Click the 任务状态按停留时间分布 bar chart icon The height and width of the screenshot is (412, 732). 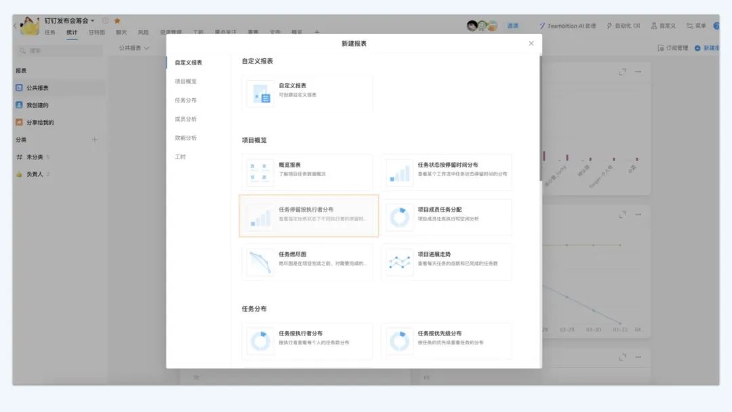tap(399, 173)
